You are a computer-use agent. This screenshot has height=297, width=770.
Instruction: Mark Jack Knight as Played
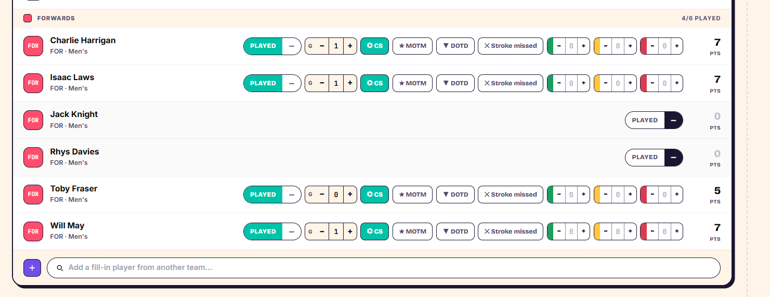tap(645, 120)
